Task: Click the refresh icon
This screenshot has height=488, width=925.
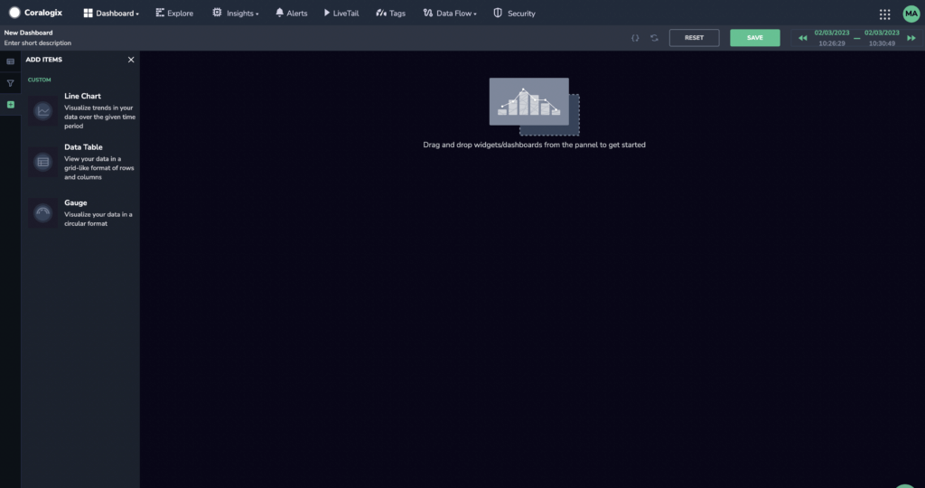Action: pyautogui.click(x=654, y=38)
